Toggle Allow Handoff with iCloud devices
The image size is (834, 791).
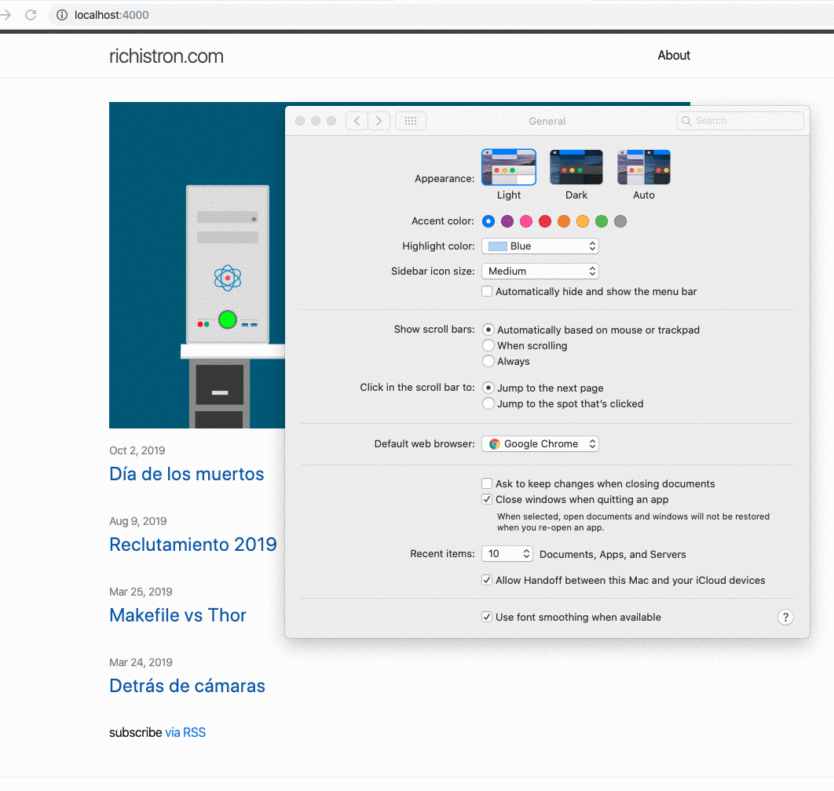pos(487,580)
